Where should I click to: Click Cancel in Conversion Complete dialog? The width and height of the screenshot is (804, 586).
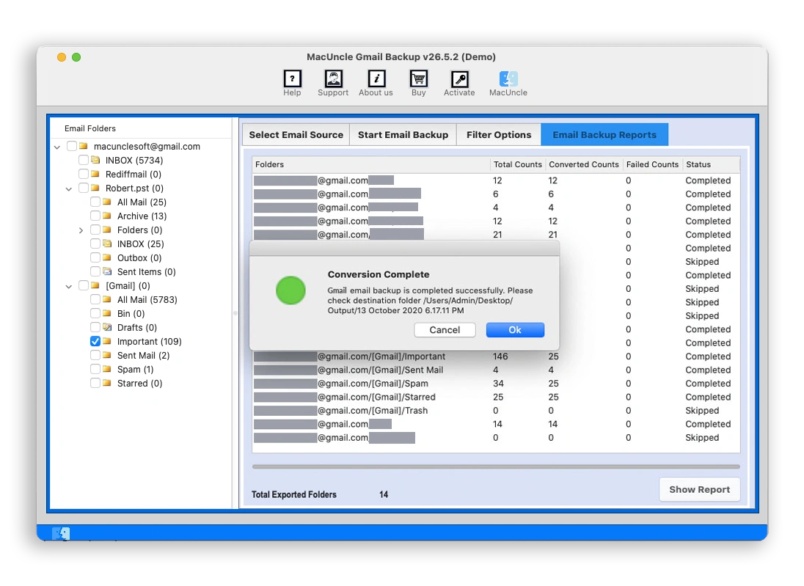pyautogui.click(x=445, y=329)
